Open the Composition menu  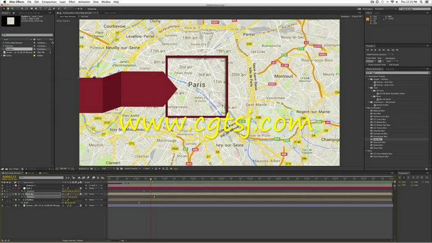pyautogui.click(x=49, y=2)
